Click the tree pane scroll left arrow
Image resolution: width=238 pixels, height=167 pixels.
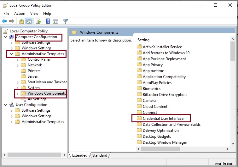(x=5, y=155)
